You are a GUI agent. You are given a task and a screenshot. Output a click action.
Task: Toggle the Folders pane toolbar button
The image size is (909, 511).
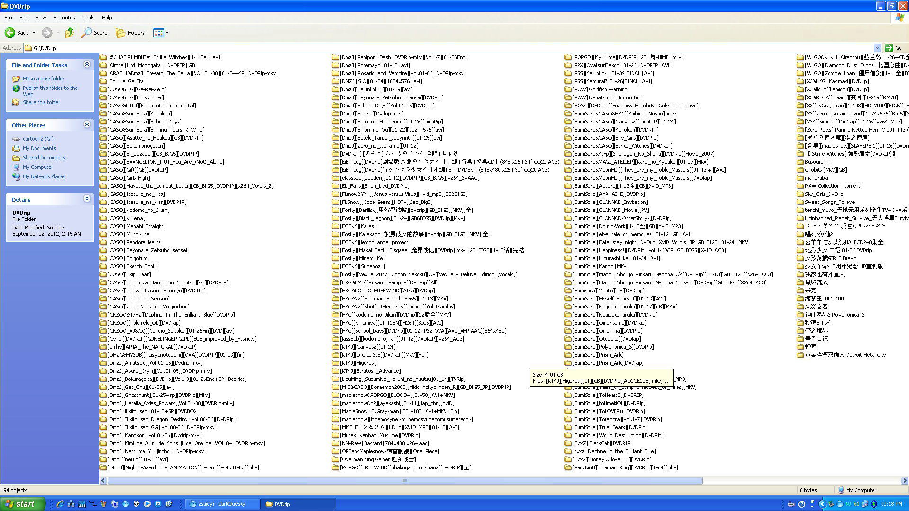(130, 33)
